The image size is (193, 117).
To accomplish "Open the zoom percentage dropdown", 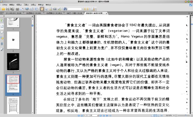I will click(174, 115).
